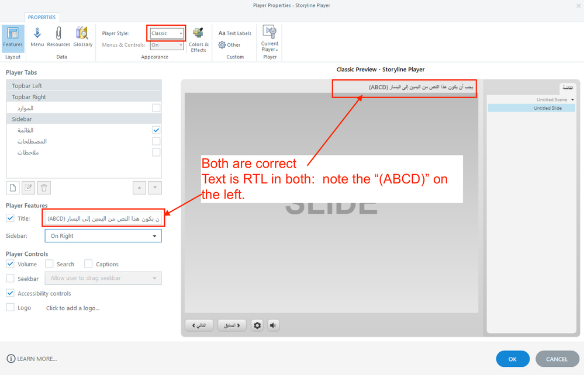Click OK to confirm player settings
584x375 pixels.
click(x=513, y=359)
